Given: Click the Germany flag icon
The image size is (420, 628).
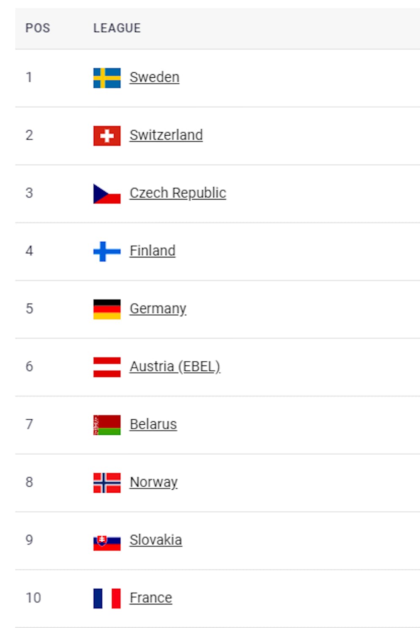Looking at the screenshot, I should [x=107, y=309].
